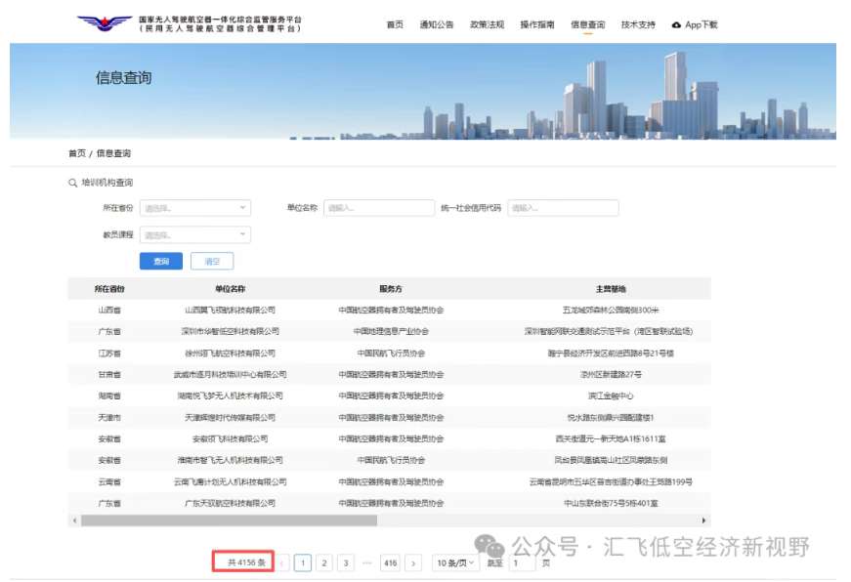Viewport: 851px width, 582px height.
Task: Click the blue 查询 search button
Action: [x=161, y=261]
